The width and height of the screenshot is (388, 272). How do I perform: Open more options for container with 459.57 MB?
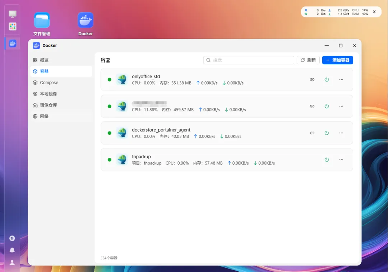pyautogui.click(x=341, y=106)
